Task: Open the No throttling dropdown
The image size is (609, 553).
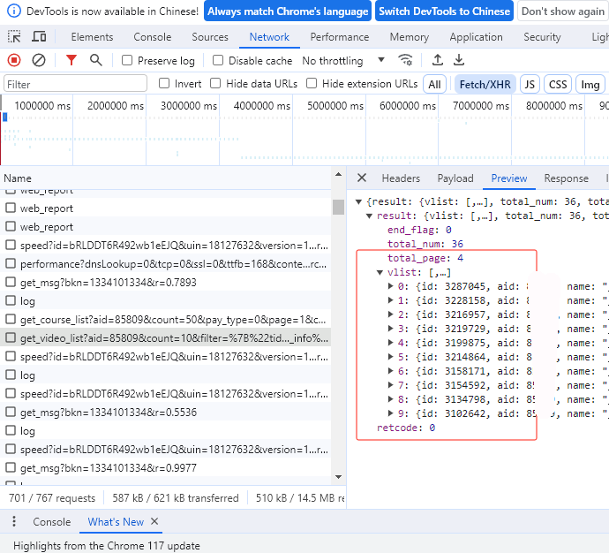Action: [x=343, y=61]
